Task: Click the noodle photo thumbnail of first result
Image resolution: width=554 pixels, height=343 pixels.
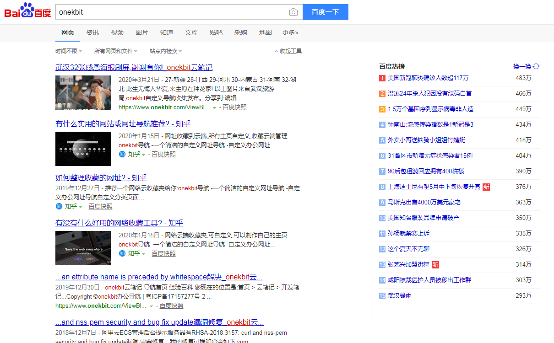Action: point(83,92)
